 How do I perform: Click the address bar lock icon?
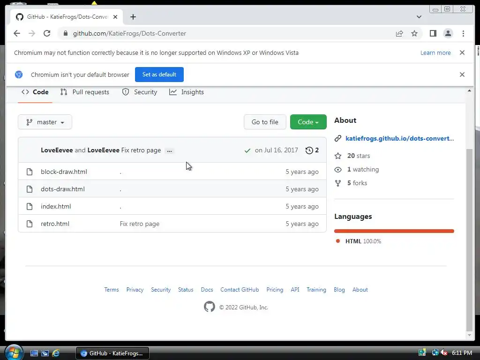point(65,33)
